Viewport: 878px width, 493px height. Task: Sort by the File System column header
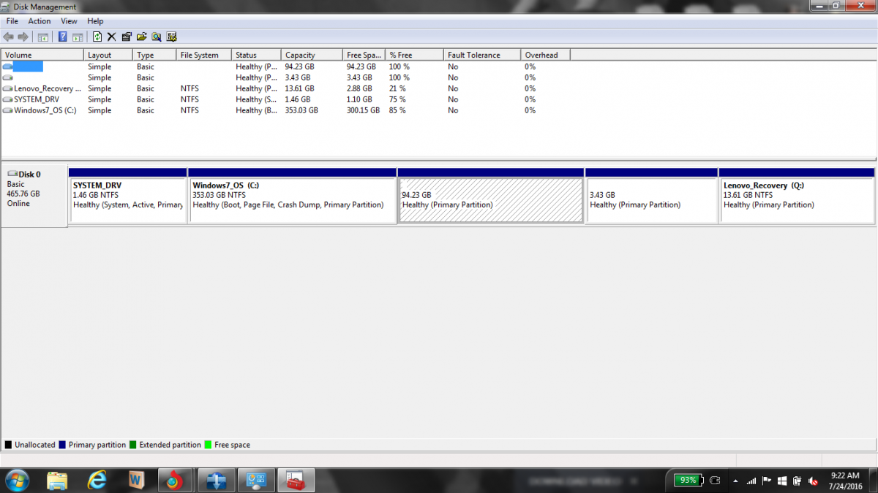pos(204,55)
